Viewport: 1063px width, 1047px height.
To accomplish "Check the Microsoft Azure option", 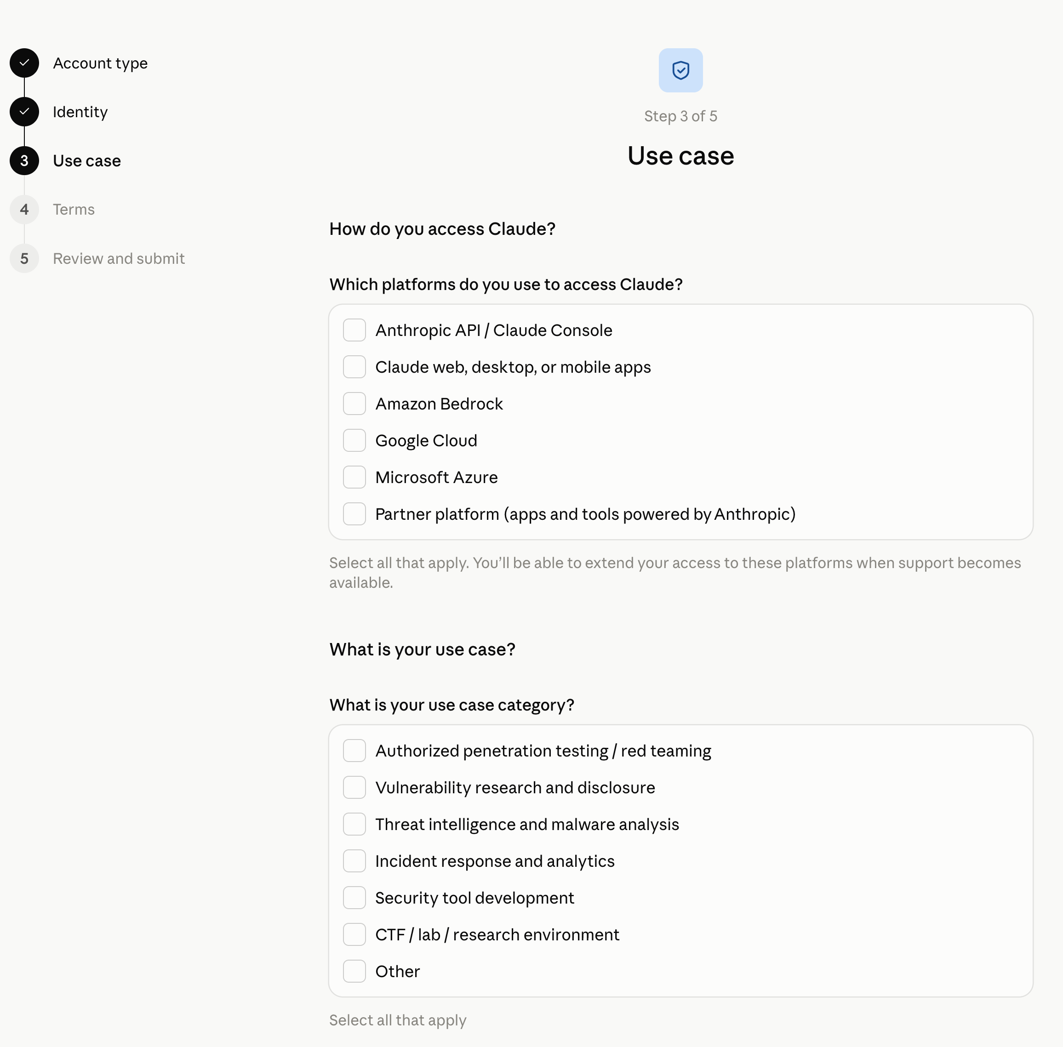I will [x=354, y=478].
